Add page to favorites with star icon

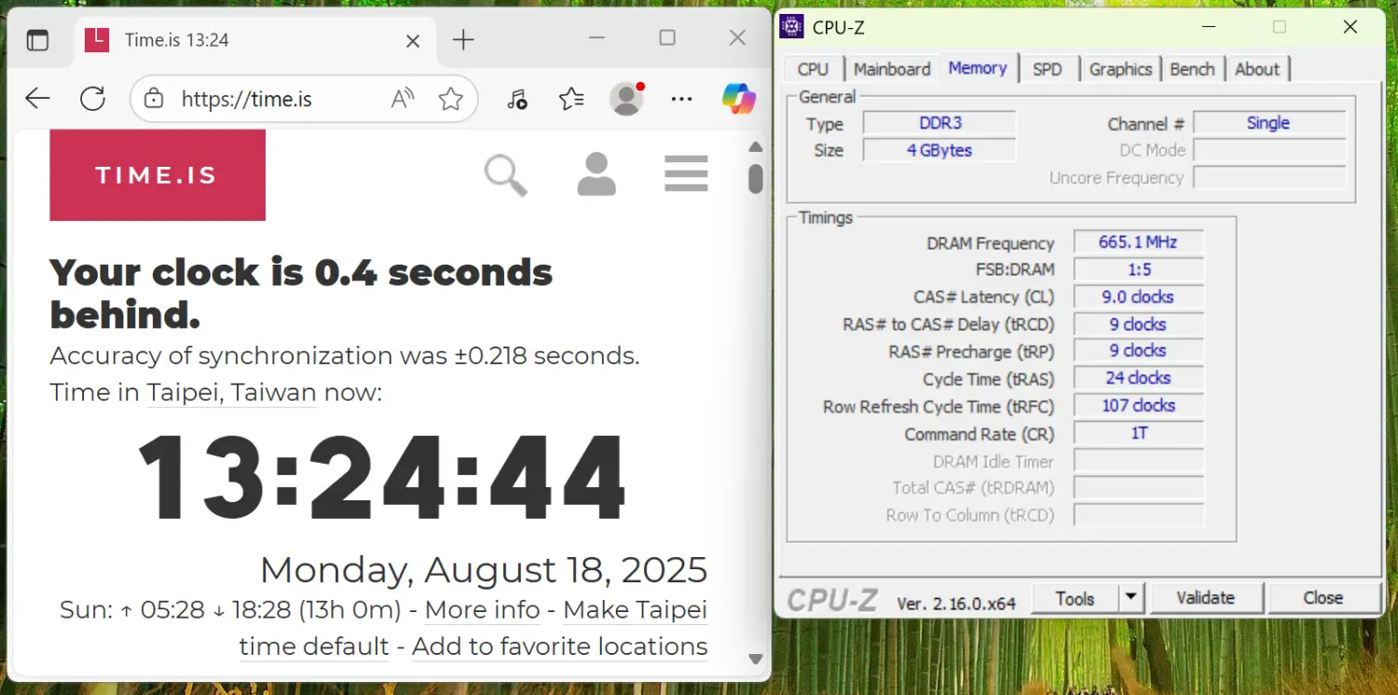(451, 99)
